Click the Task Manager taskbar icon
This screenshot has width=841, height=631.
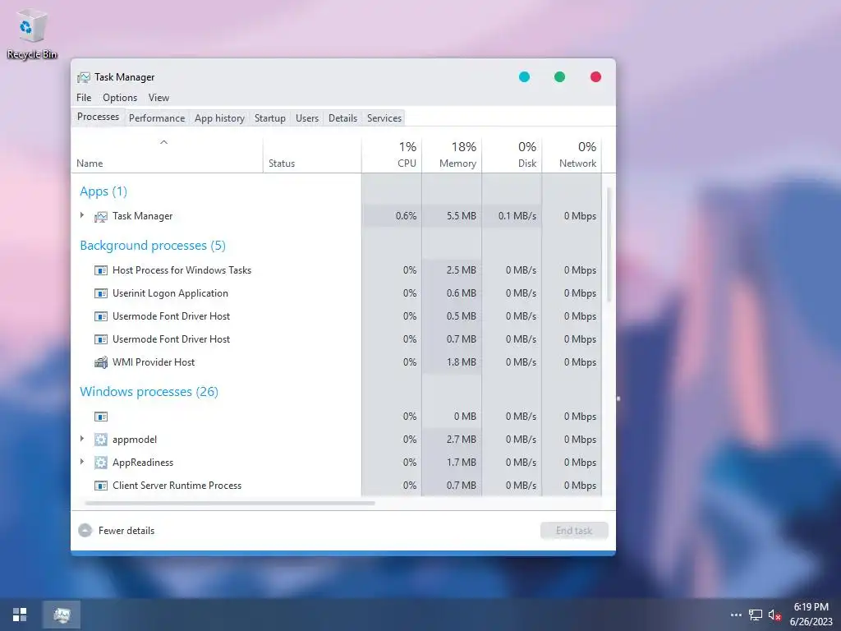[x=62, y=615]
